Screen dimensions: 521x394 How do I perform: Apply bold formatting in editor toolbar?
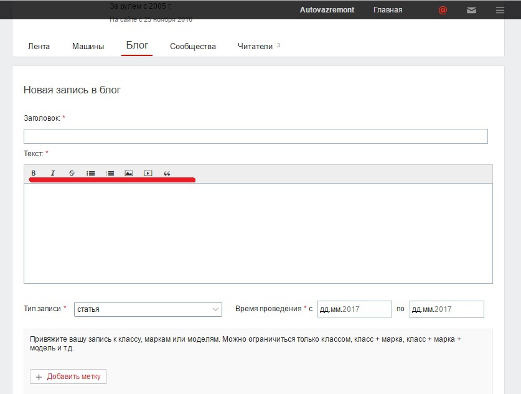click(x=34, y=173)
